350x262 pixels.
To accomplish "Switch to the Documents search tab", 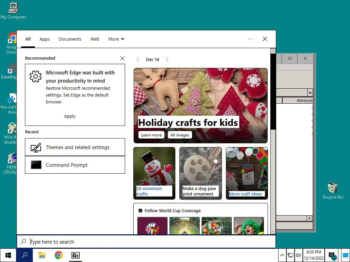I will coord(70,39).
